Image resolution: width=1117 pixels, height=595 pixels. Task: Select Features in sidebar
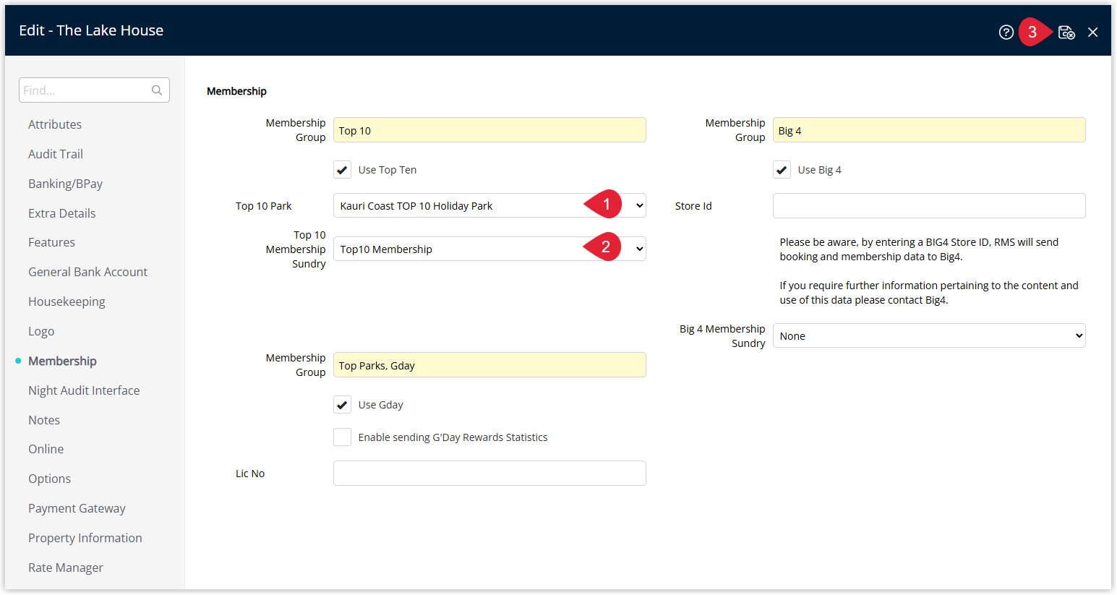point(51,242)
